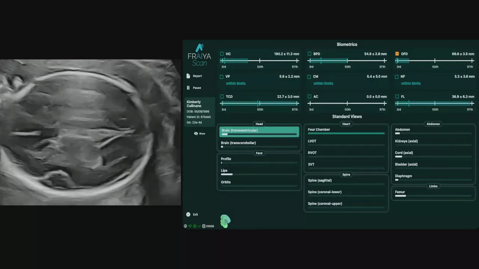The height and width of the screenshot is (269, 479).
Task: Click the database storage icon
Action: click(204, 226)
